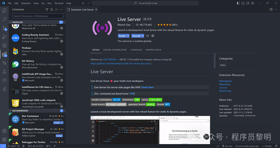Select JavaScript (ES6) code snippets extension

(37, 103)
